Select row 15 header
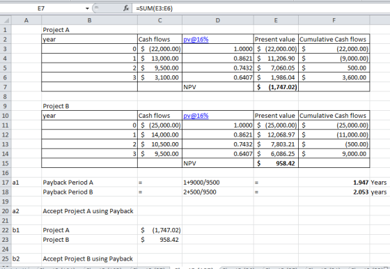 [6, 163]
